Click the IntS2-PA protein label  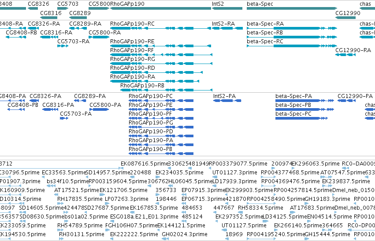[225, 96]
